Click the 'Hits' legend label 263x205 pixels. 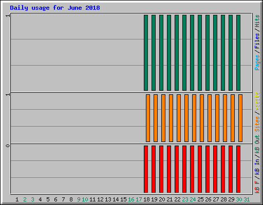click(257, 21)
